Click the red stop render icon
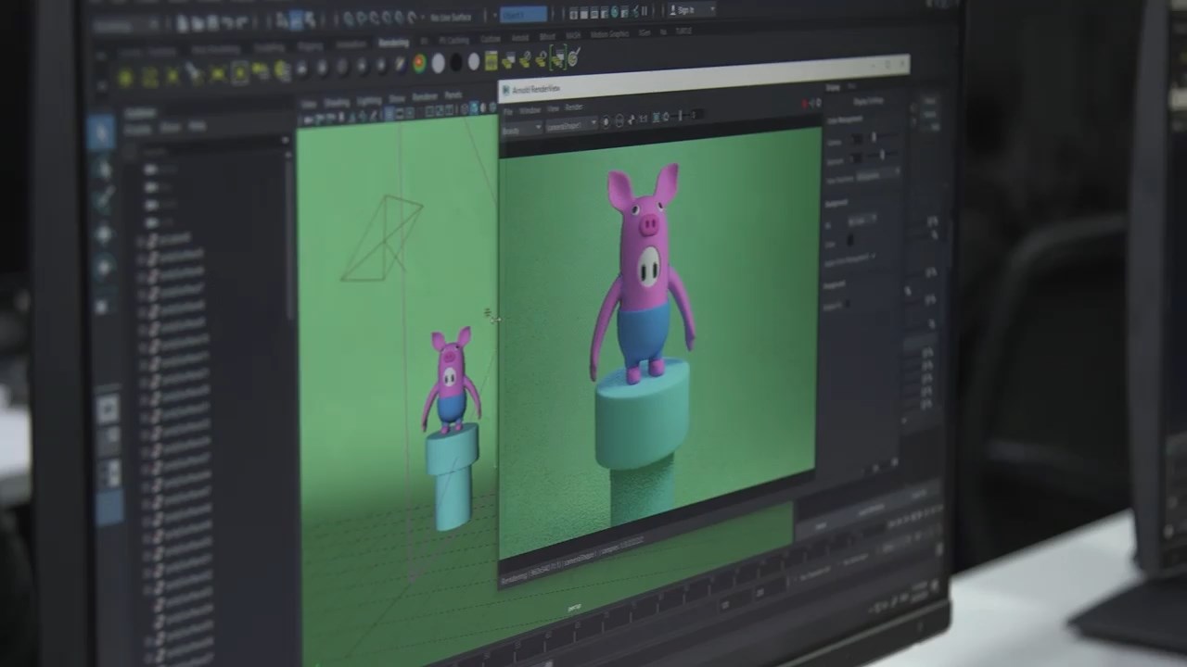The width and height of the screenshot is (1187, 667). 805,103
